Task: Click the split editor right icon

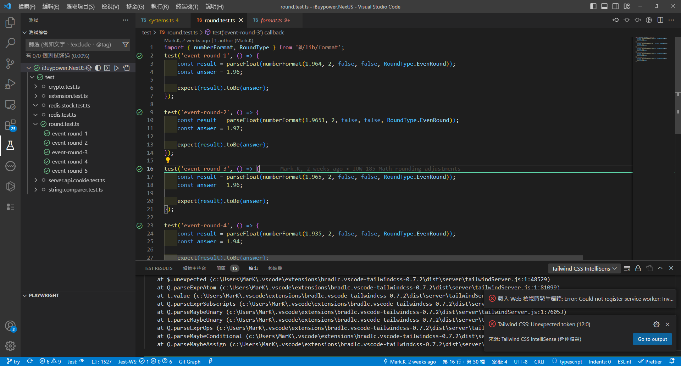Action: click(660, 20)
